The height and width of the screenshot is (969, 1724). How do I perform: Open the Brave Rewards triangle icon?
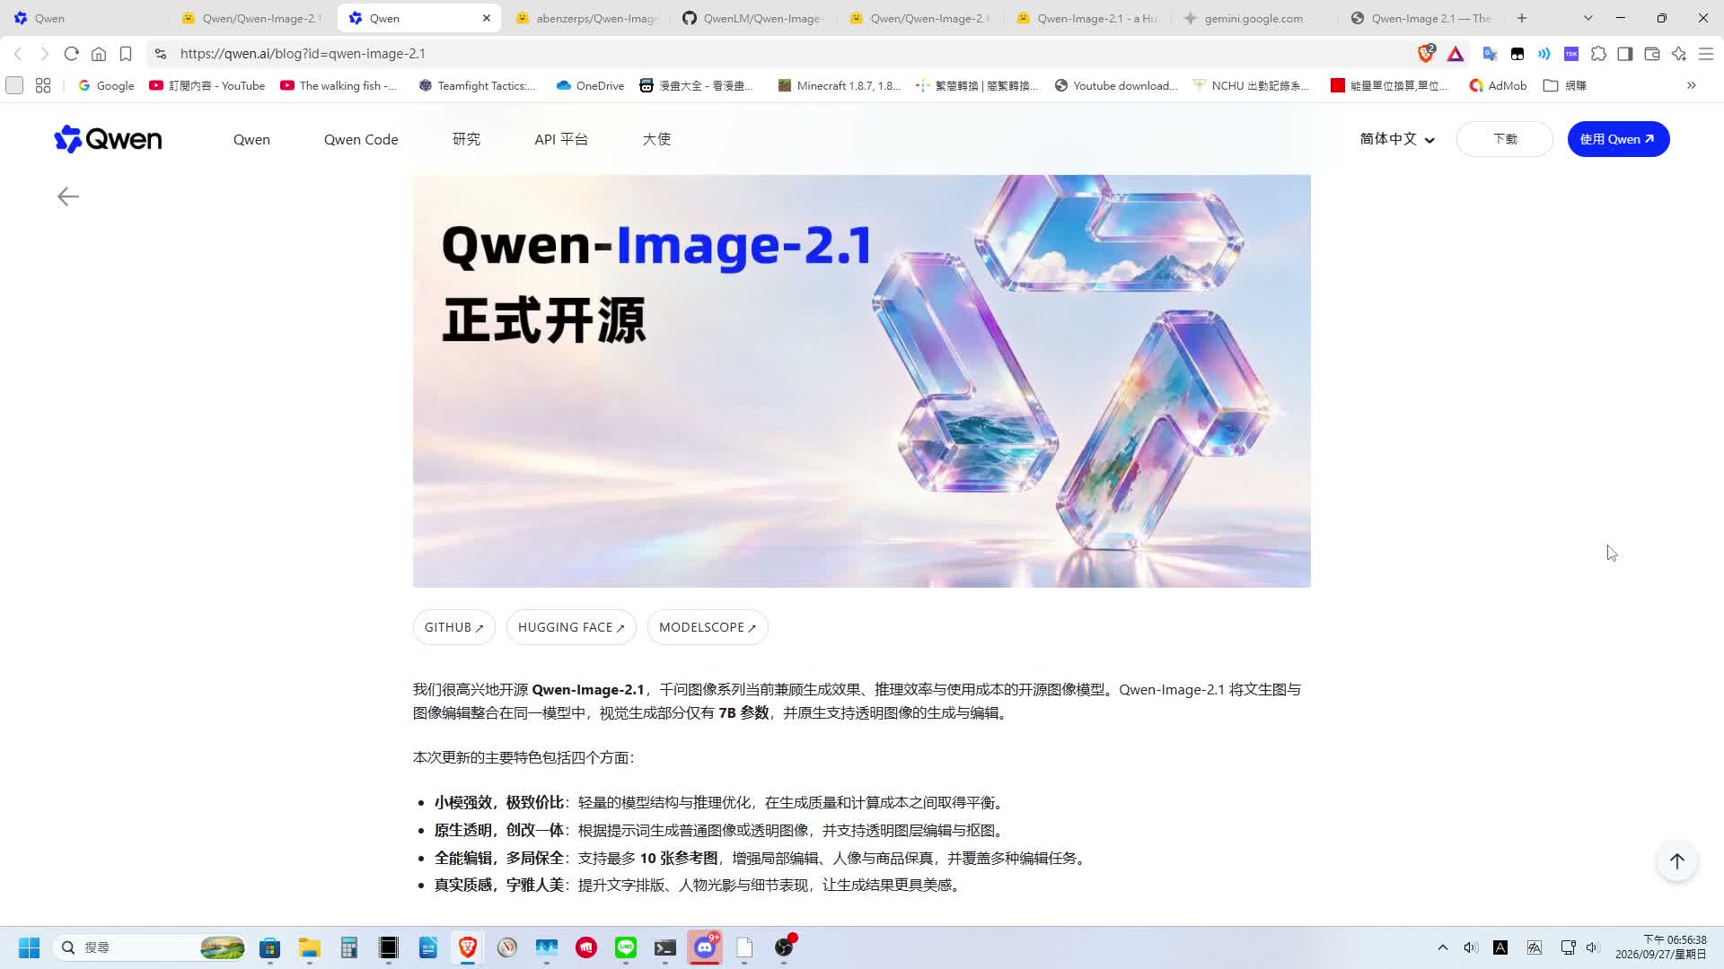click(1456, 54)
